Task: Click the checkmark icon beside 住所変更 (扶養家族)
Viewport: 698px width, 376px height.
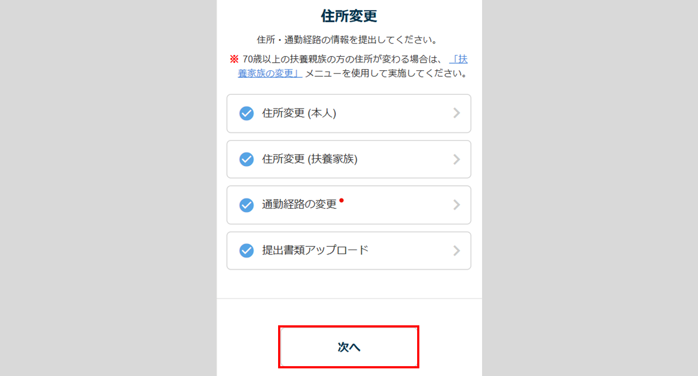Action: [246, 159]
